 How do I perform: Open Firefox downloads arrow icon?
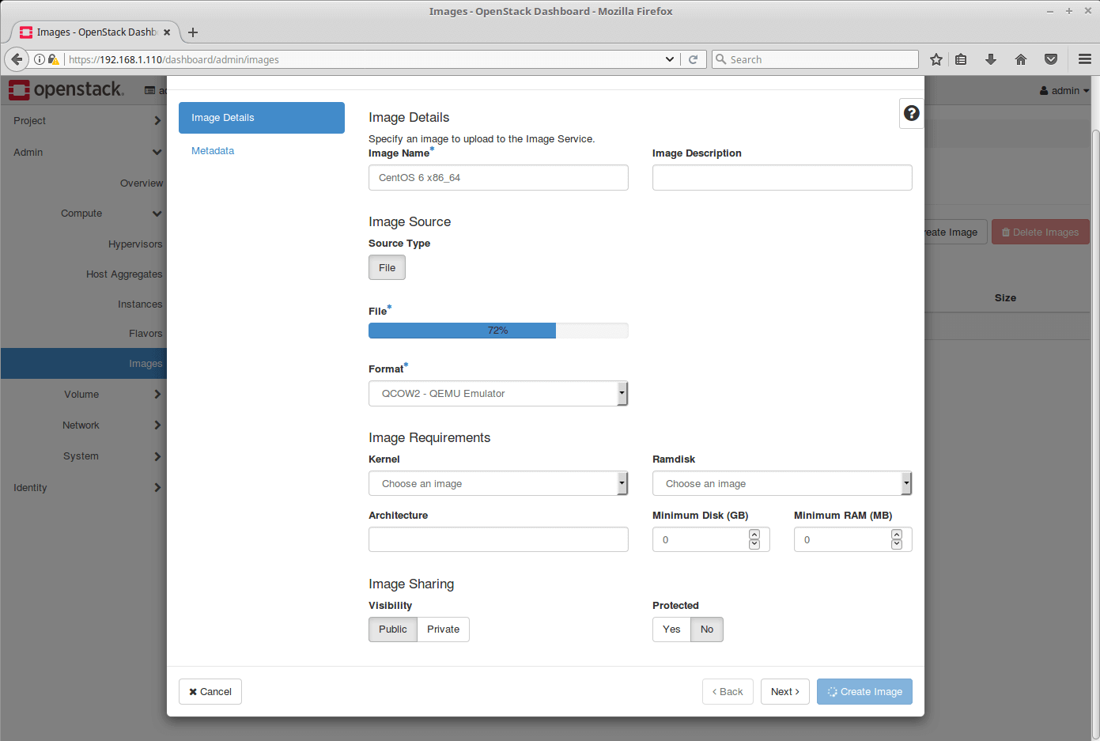(990, 59)
